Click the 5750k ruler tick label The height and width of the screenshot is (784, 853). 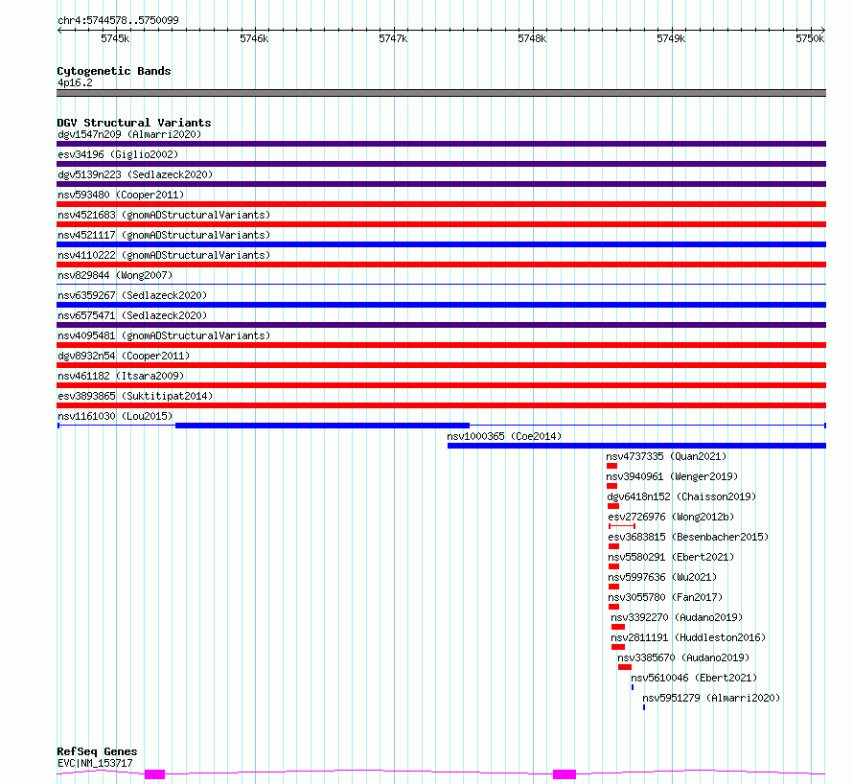(x=810, y=38)
